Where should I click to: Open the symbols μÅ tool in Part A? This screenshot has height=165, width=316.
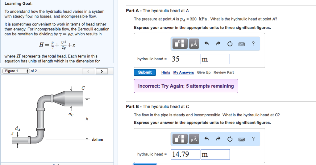point(194,44)
